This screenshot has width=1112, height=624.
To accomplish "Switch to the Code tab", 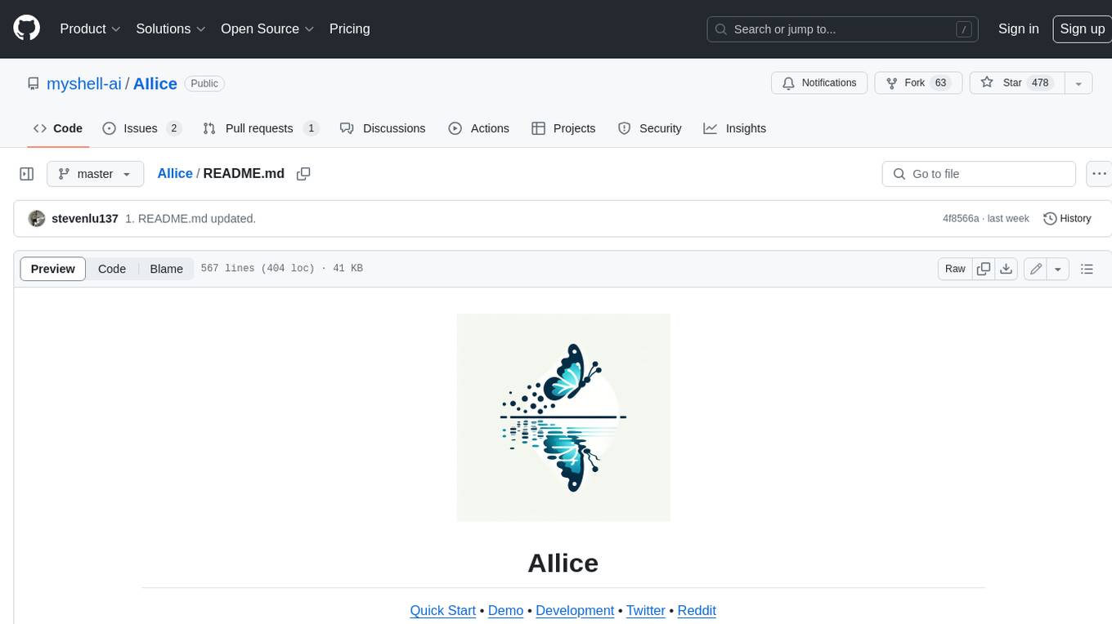I will (x=58, y=128).
